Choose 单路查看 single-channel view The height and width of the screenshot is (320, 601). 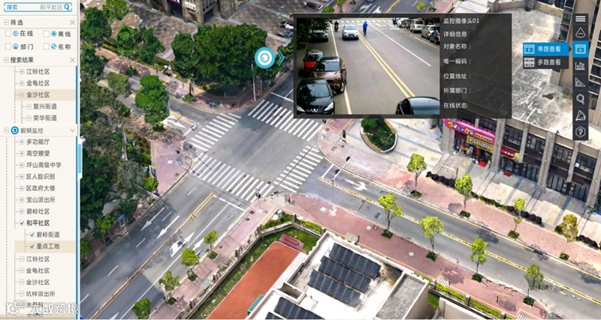pos(546,49)
